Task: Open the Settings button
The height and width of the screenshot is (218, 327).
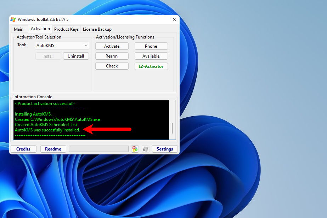Action: click(165, 149)
